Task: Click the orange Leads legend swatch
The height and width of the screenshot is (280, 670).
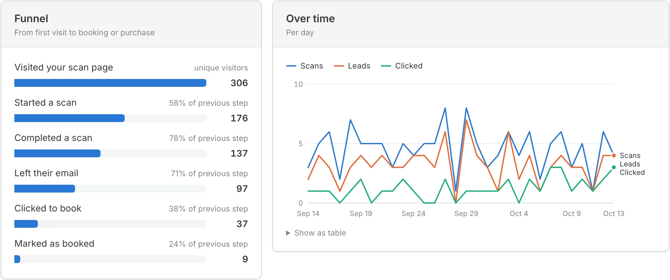Action: (x=339, y=66)
